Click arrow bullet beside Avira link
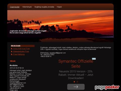The height and width of the screenshot is (91, 121). tap(12, 49)
